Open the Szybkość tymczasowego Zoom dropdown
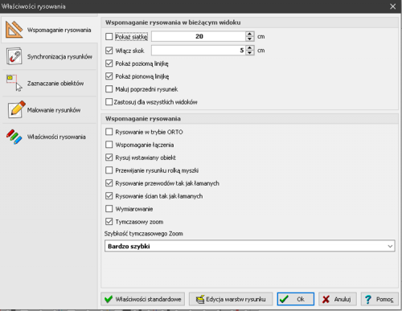Image resolution: width=402 pixels, height=311 pixels. click(249, 246)
